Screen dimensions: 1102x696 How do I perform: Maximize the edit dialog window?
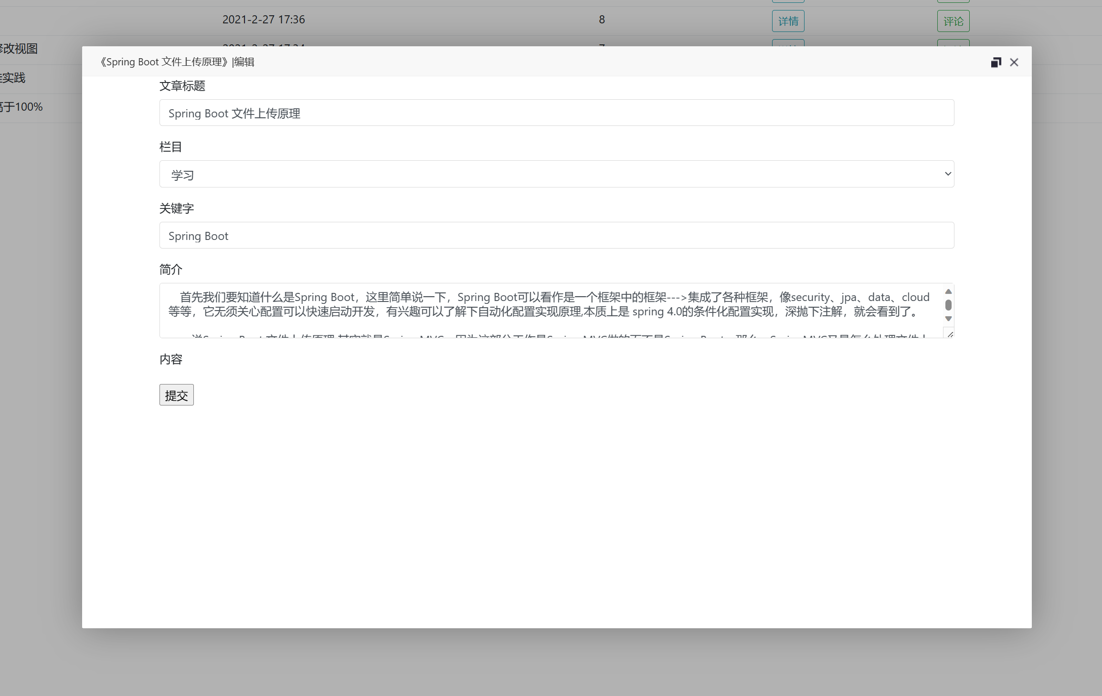tap(996, 62)
